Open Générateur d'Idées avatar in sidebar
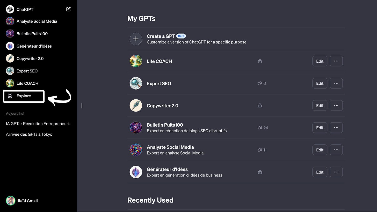This screenshot has width=377, height=212. coord(10,46)
